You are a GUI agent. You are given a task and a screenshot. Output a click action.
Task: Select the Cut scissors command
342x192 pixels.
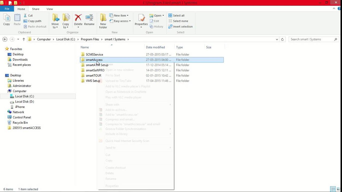(28, 15)
